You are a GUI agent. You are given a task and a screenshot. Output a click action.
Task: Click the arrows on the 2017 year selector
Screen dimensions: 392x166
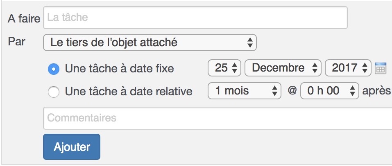tap(365, 68)
